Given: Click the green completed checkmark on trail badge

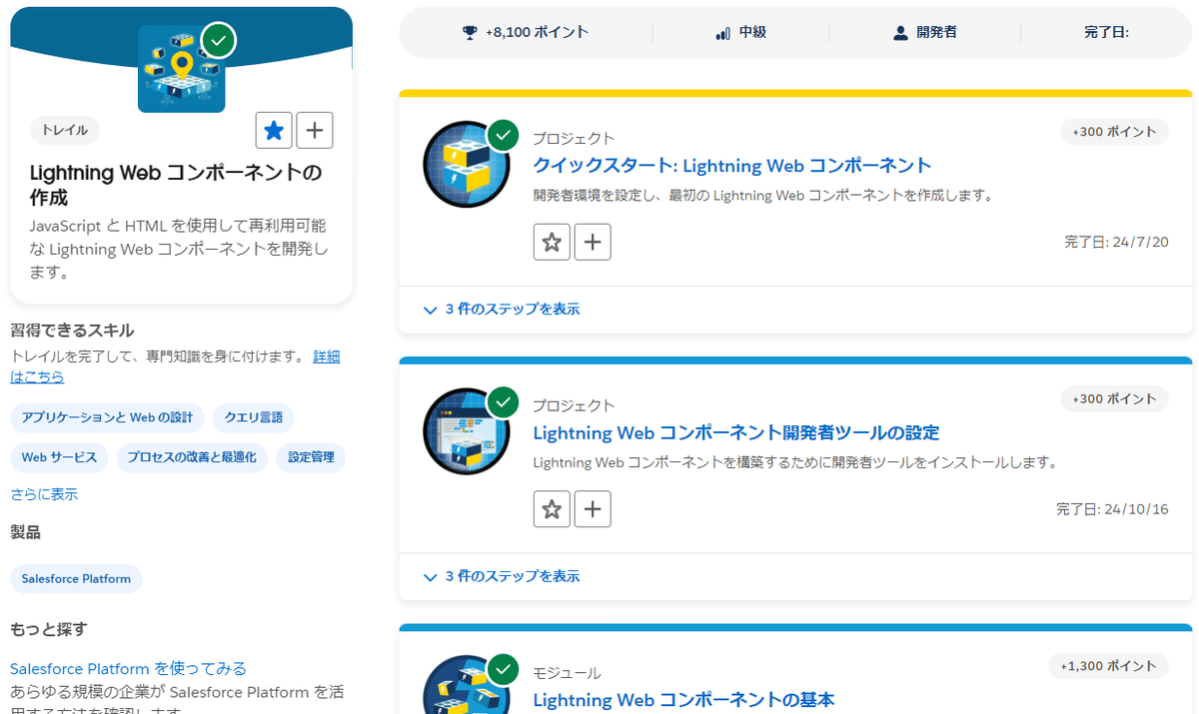Looking at the screenshot, I should [219, 41].
